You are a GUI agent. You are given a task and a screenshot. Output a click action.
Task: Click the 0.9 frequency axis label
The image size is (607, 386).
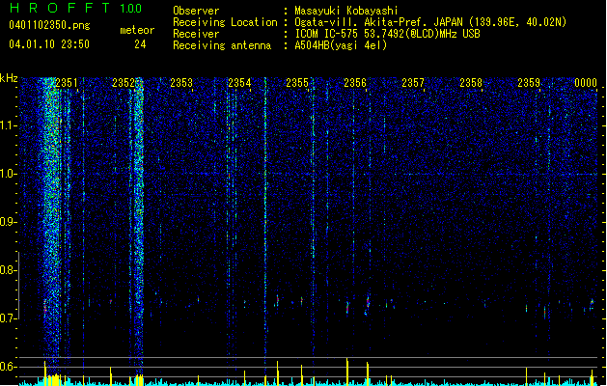[8, 222]
